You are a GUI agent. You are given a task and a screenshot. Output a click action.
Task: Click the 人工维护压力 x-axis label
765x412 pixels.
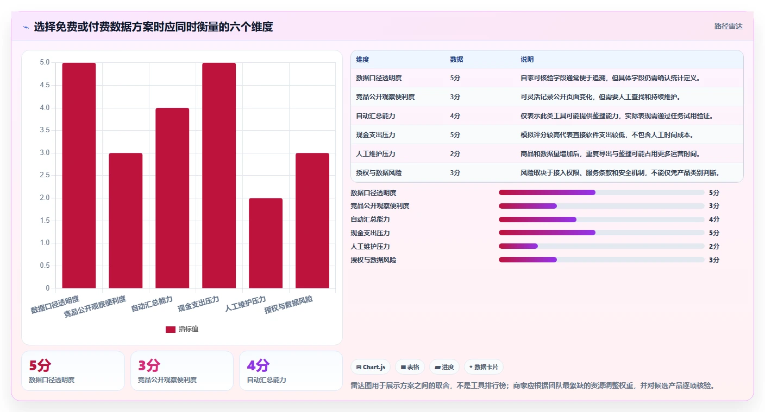point(246,304)
